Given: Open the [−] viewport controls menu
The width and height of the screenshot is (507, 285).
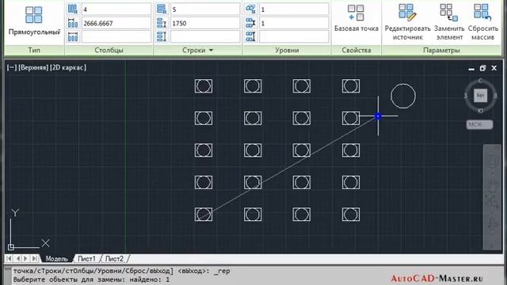Looking at the screenshot, I should click(x=12, y=67).
